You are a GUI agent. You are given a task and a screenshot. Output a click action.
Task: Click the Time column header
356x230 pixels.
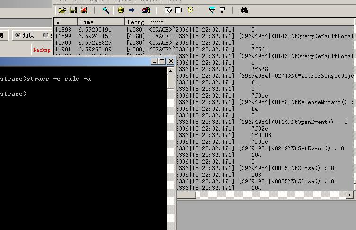(x=101, y=22)
